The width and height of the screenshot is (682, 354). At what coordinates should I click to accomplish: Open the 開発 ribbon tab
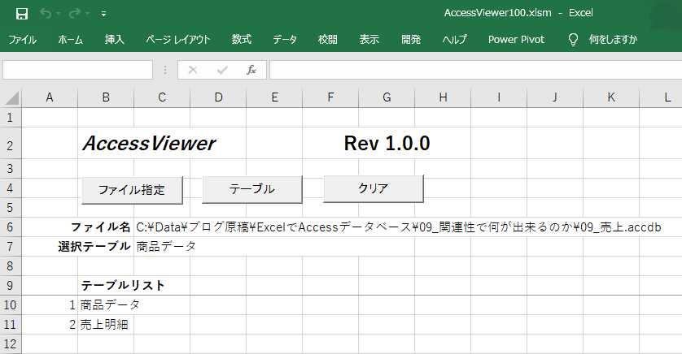click(411, 40)
